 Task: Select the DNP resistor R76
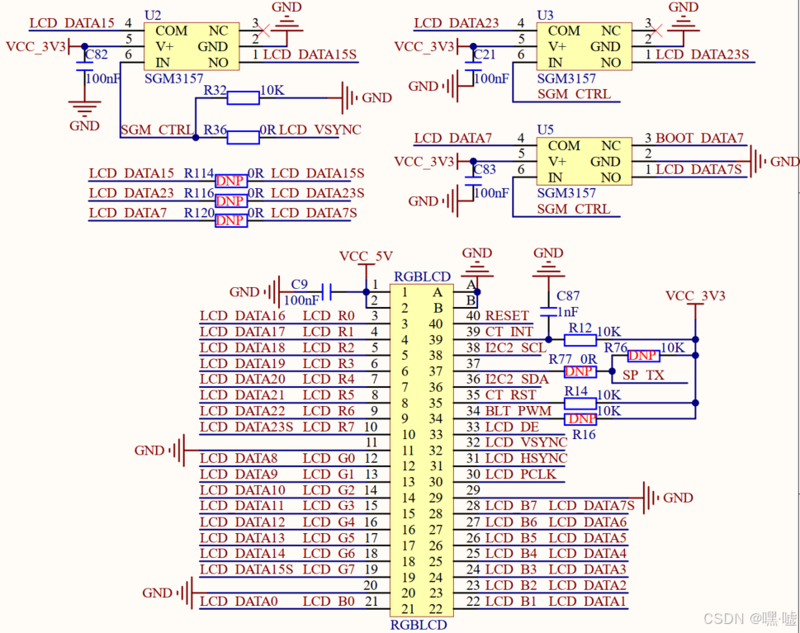[643, 356]
